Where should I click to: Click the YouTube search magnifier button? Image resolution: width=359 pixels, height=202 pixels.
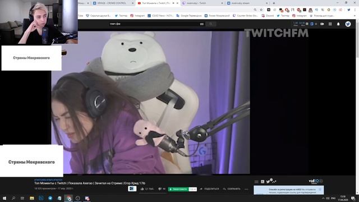tap(211, 24)
